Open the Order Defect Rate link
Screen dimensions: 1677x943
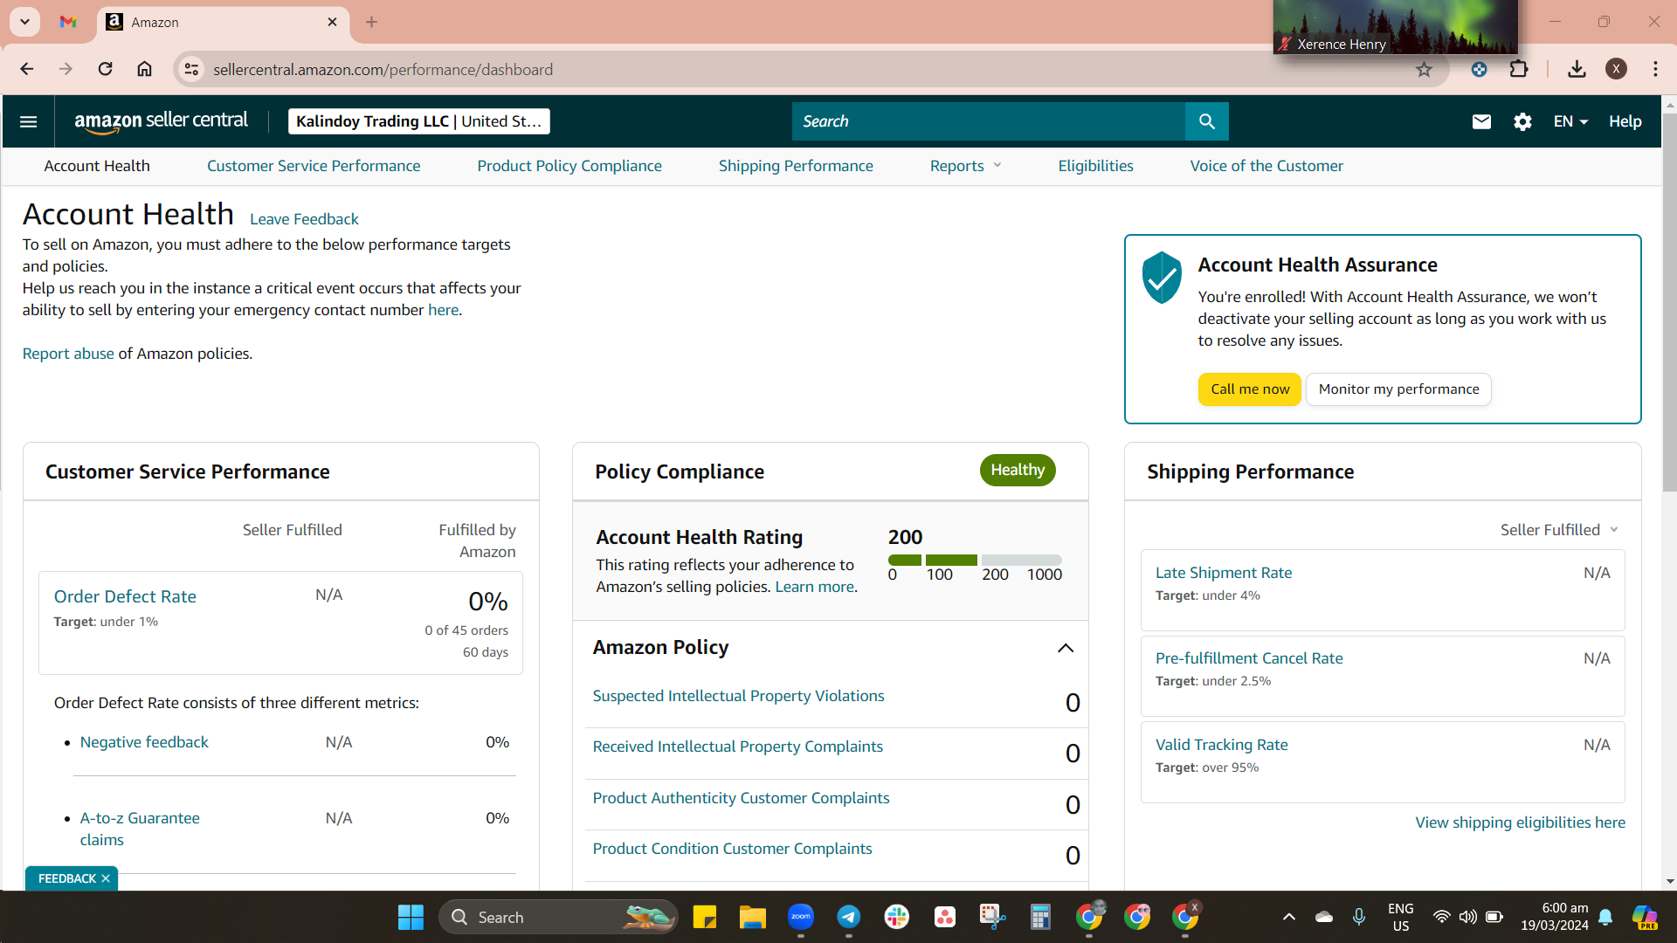125,596
